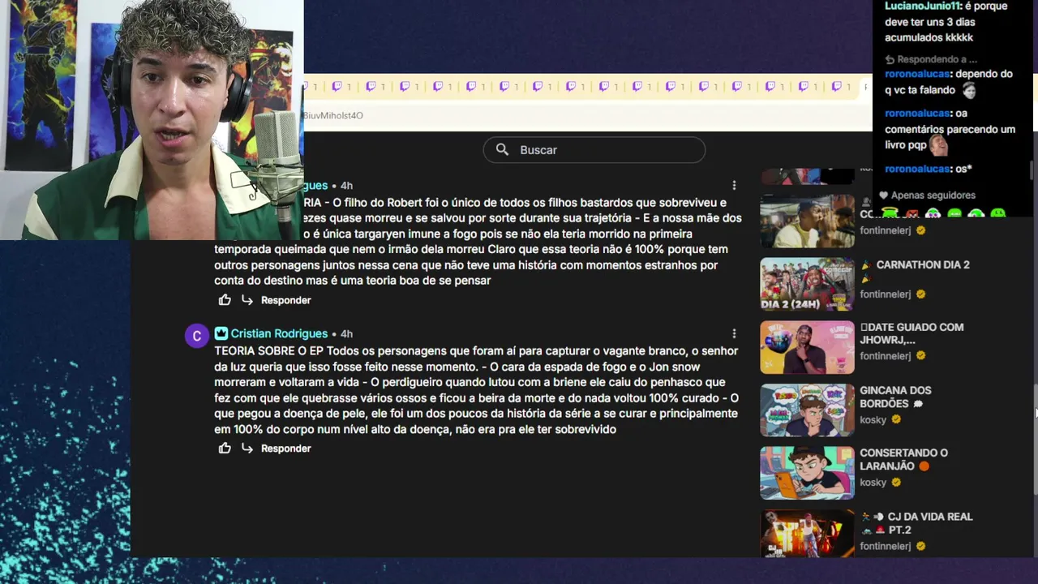The width and height of the screenshot is (1038, 584).
Task: Open DATE GUIADO COM JHOWRJ title
Action: coord(911,333)
